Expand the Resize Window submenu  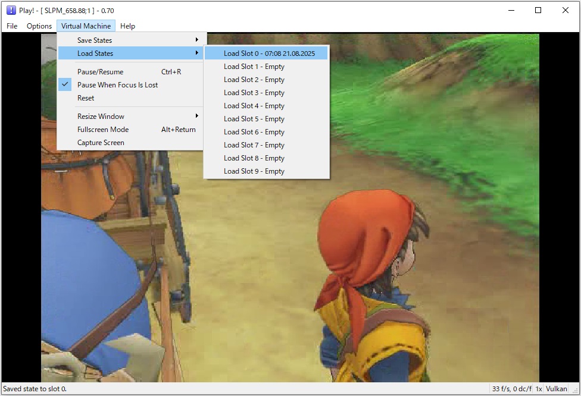tap(130, 116)
